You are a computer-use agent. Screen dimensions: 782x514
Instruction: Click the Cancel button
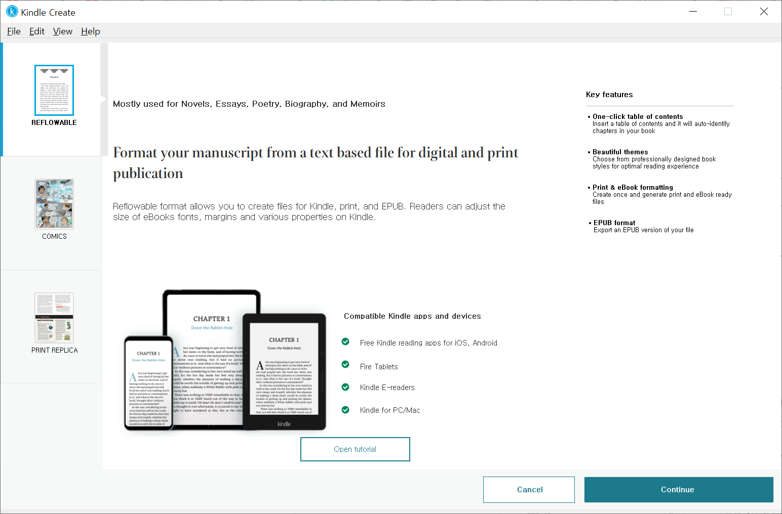529,490
